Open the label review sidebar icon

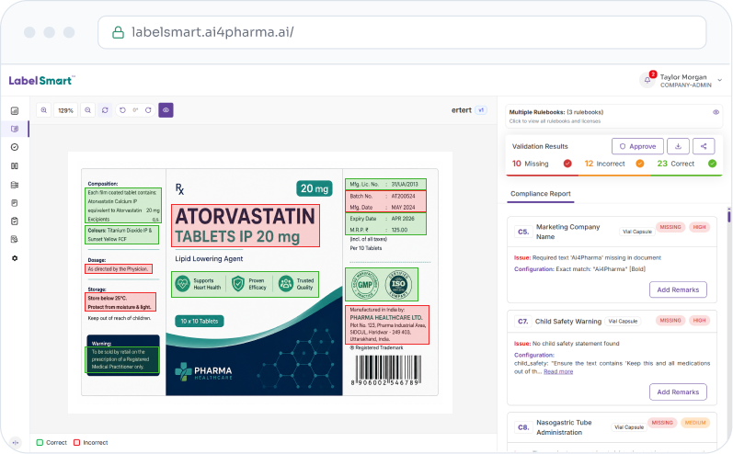[15, 129]
